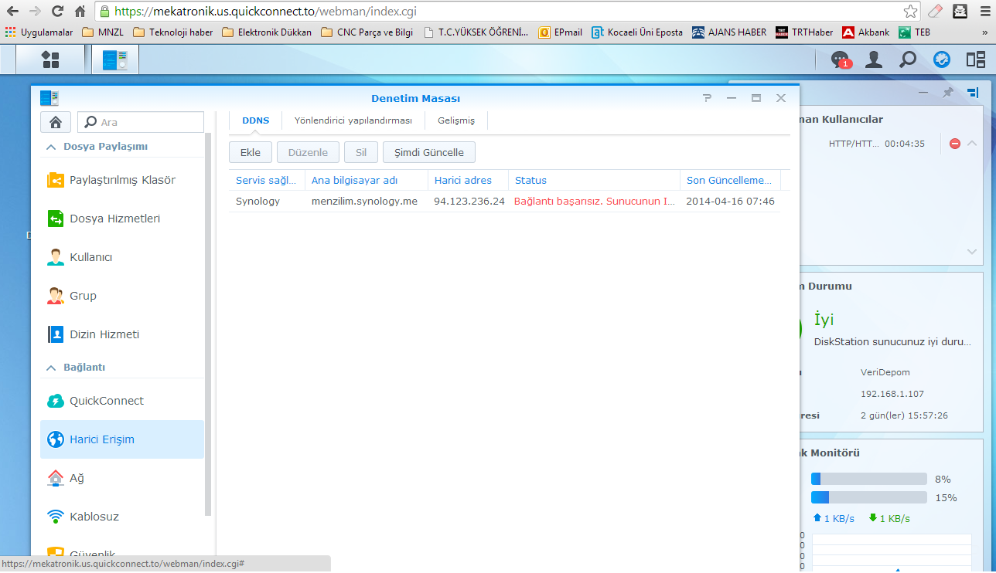This screenshot has width=996, height=573.
Task: Switch to the Gelişmiş tab
Action: [x=456, y=120]
